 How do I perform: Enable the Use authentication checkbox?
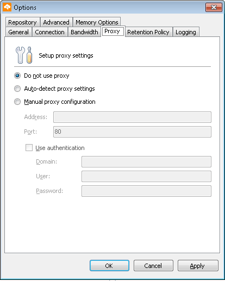29,148
